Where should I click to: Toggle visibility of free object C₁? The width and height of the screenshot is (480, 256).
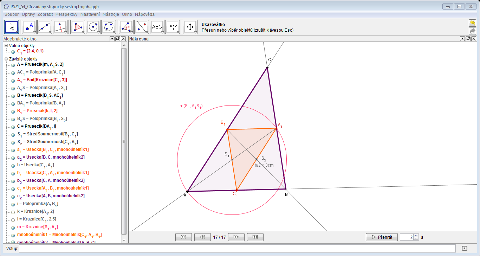(13, 52)
